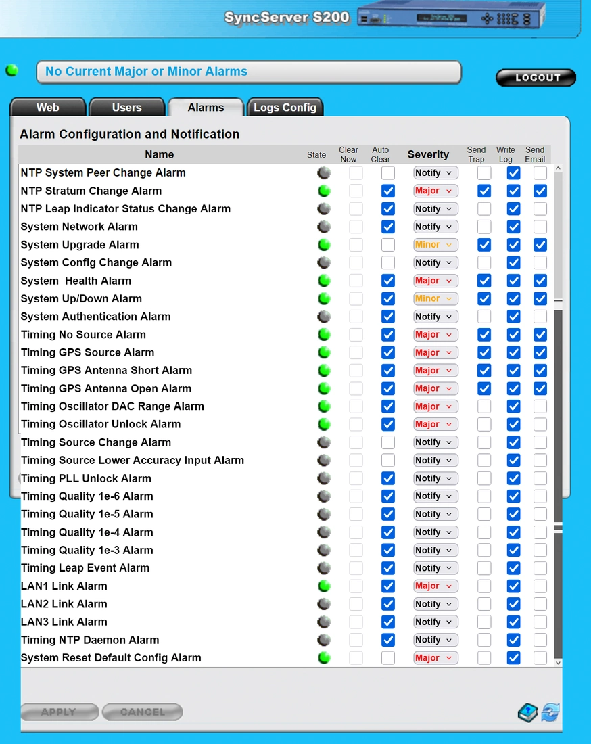591x744 pixels.
Task: Click the Severity column header
Action: click(x=428, y=155)
